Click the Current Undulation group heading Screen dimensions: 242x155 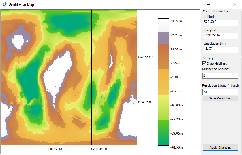(x=216, y=11)
